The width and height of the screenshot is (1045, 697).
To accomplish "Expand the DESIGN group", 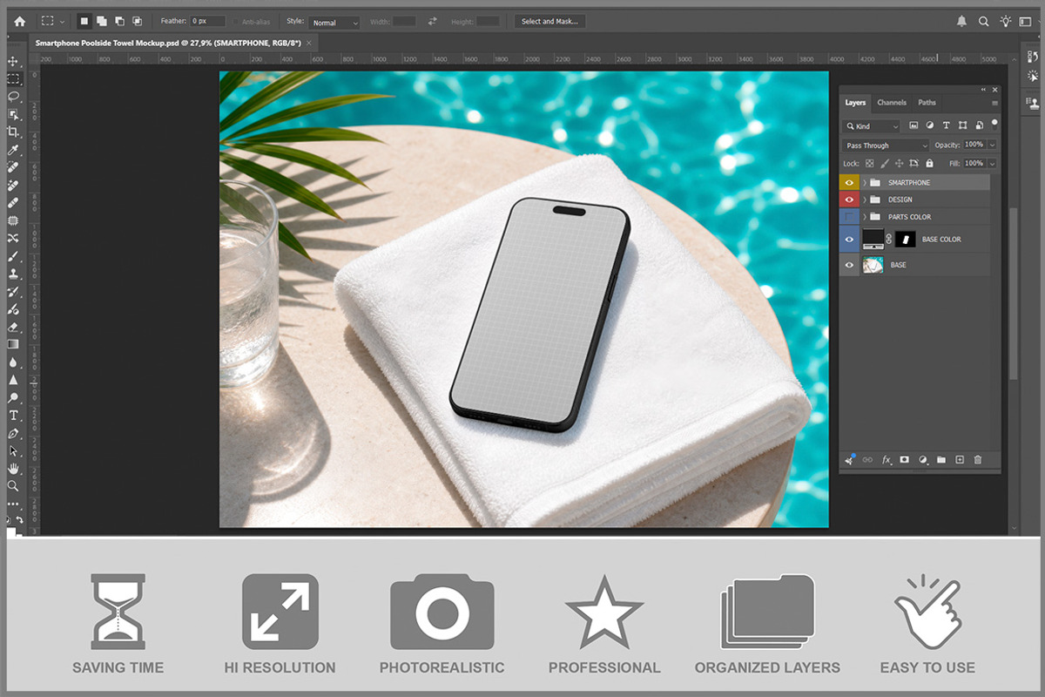I will pyautogui.click(x=865, y=200).
